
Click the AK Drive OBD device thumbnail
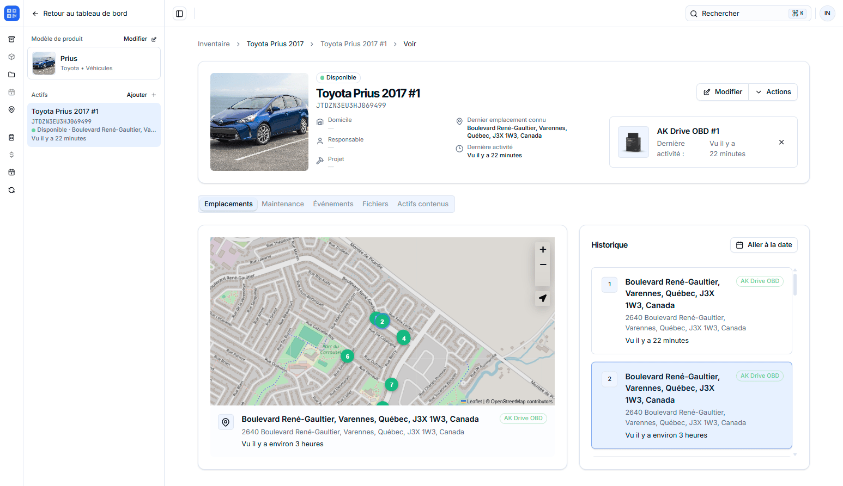pyautogui.click(x=633, y=142)
